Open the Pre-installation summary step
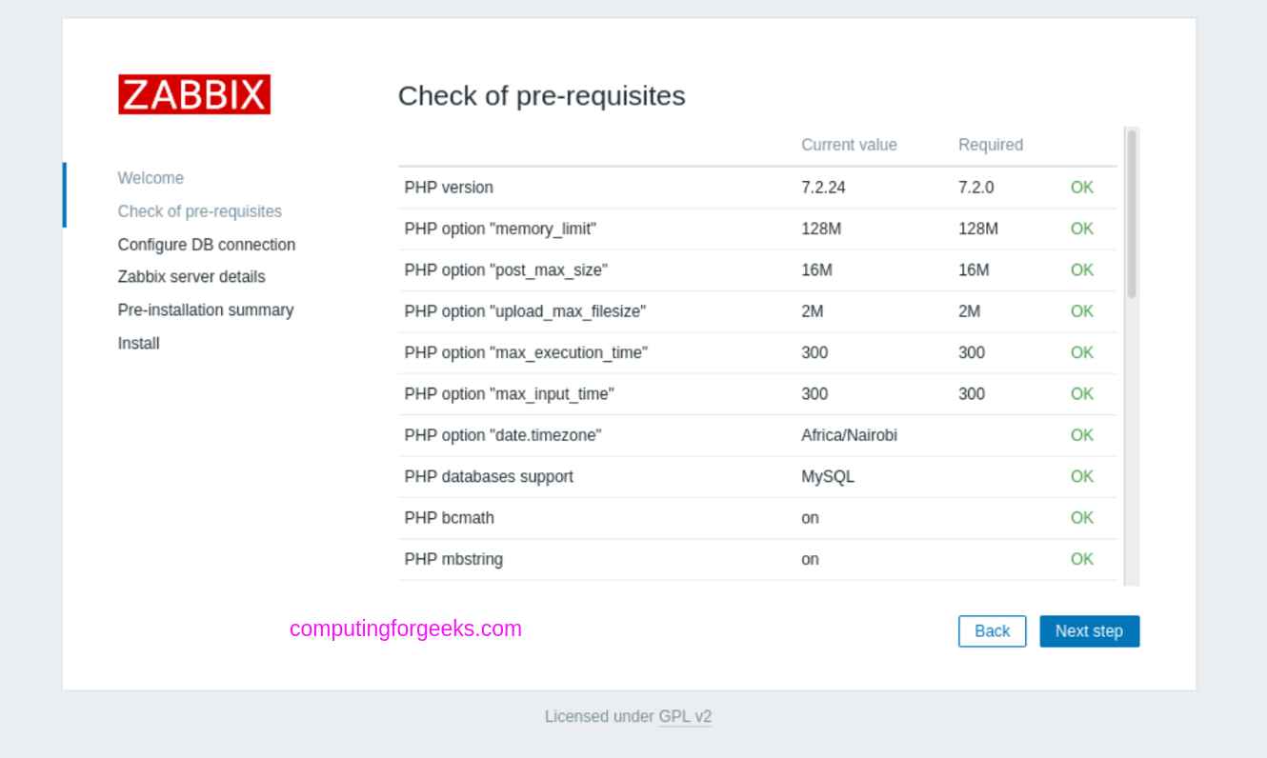Screen dimensions: 1267x758 [206, 310]
